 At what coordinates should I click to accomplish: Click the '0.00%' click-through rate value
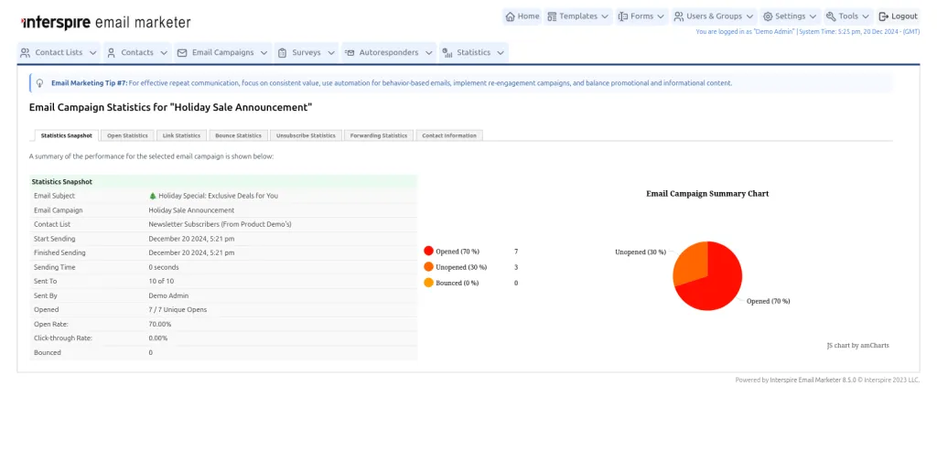click(x=158, y=338)
